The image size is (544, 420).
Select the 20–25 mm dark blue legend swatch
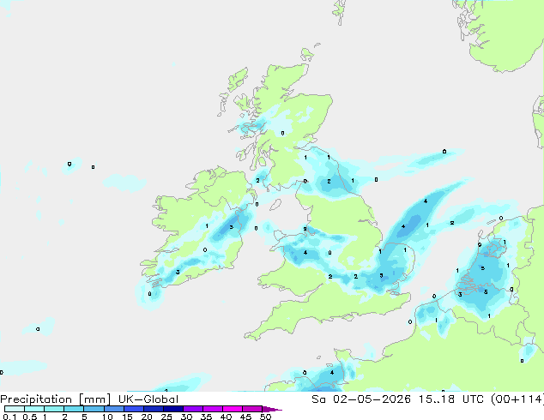click(153, 409)
